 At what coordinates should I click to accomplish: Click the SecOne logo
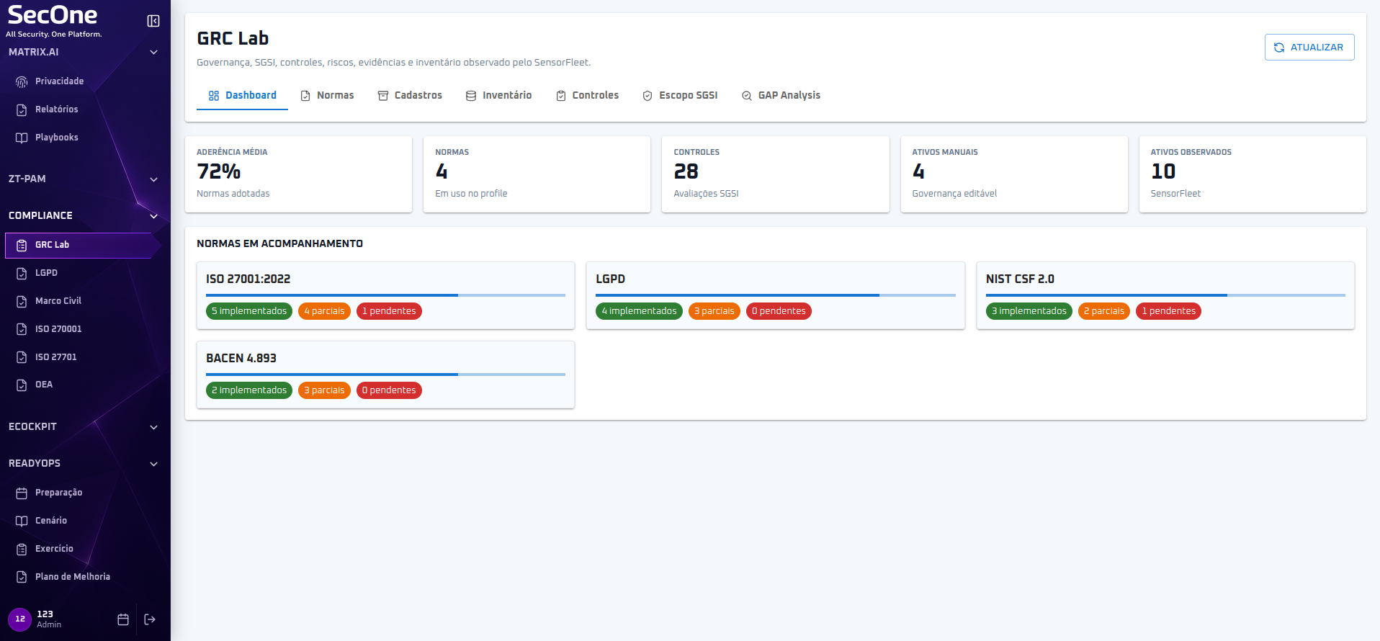pyautogui.click(x=54, y=21)
